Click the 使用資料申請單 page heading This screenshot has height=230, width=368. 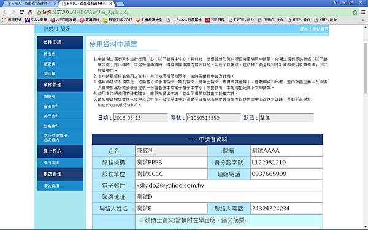[x=113, y=44]
